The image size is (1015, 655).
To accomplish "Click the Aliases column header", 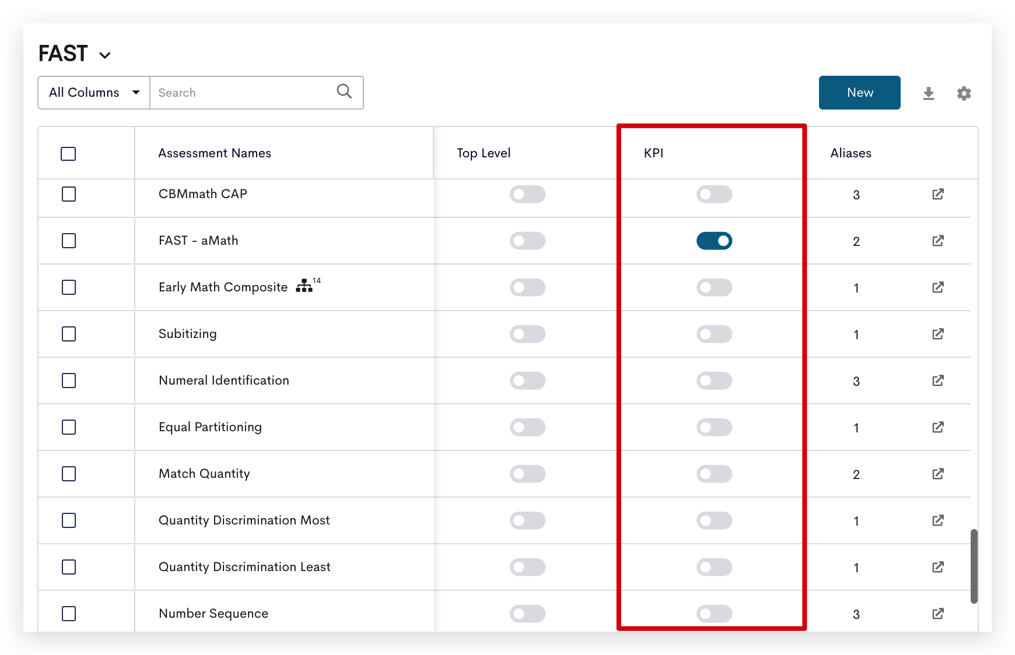I will tap(850, 153).
